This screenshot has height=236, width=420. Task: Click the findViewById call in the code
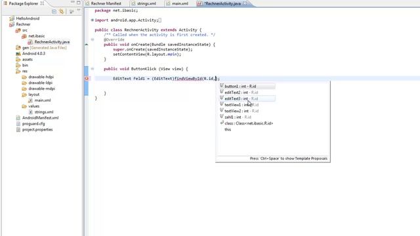[188, 79]
